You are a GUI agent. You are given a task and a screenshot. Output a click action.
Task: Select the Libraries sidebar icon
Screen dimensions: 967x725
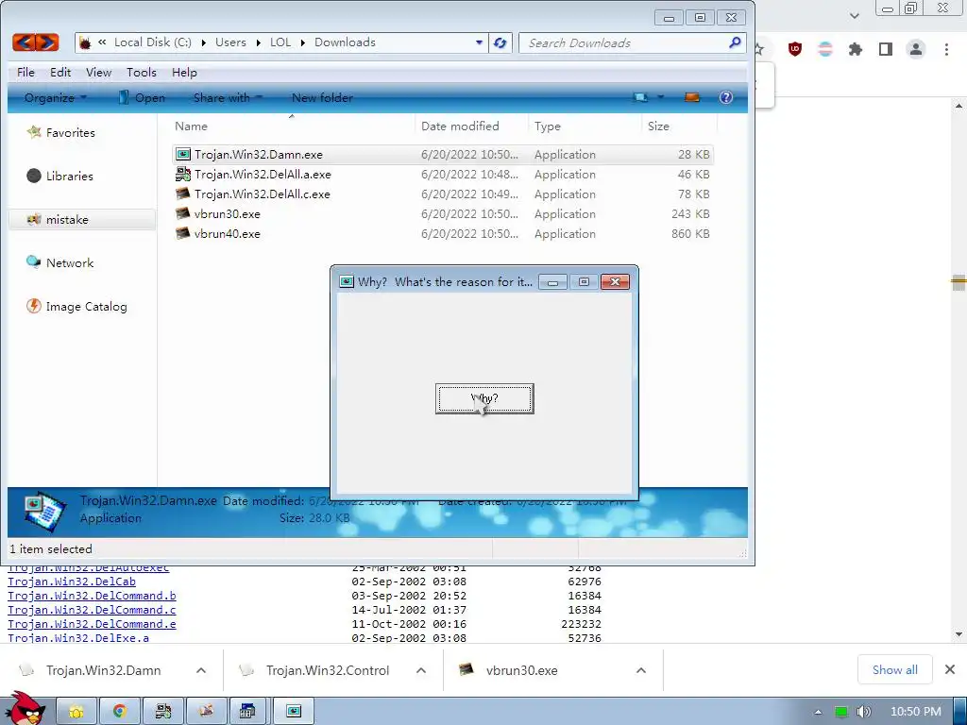(34, 176)
